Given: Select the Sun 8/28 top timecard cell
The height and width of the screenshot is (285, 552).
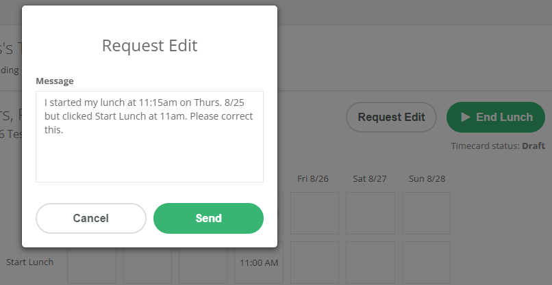Looking at the screenshot, I should [x=426, y=213].
